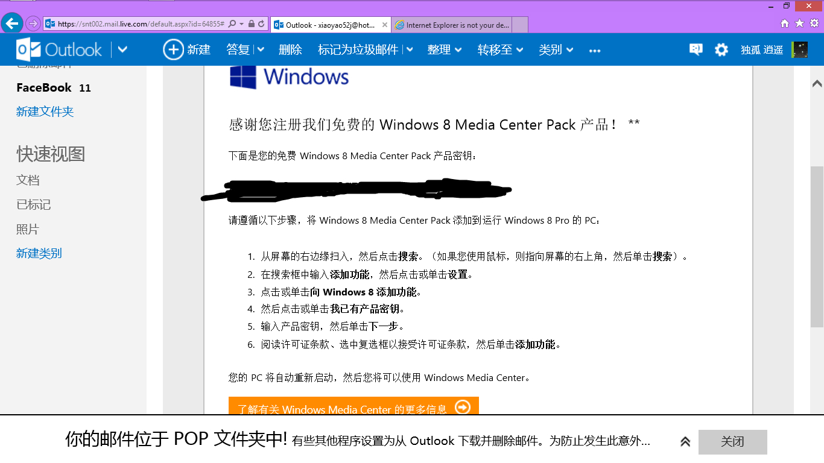Click 新建文件夹 to create a folder
Viewport: 824px width, 463px height.
point(45,112)
